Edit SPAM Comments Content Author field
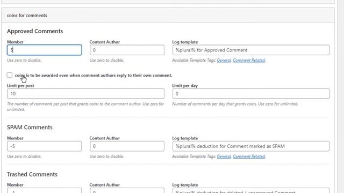Screen dimensions: 344x193 (x=127, y=146)
